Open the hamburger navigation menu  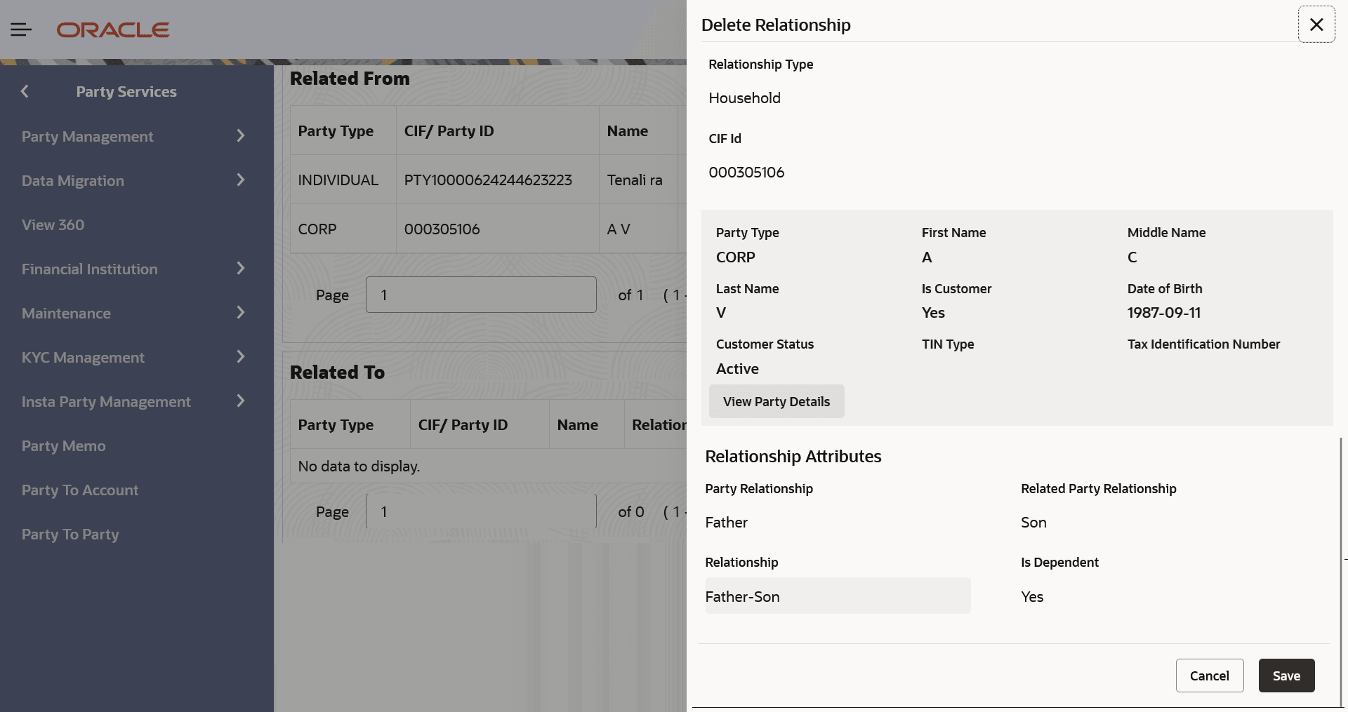click(21, 29)
